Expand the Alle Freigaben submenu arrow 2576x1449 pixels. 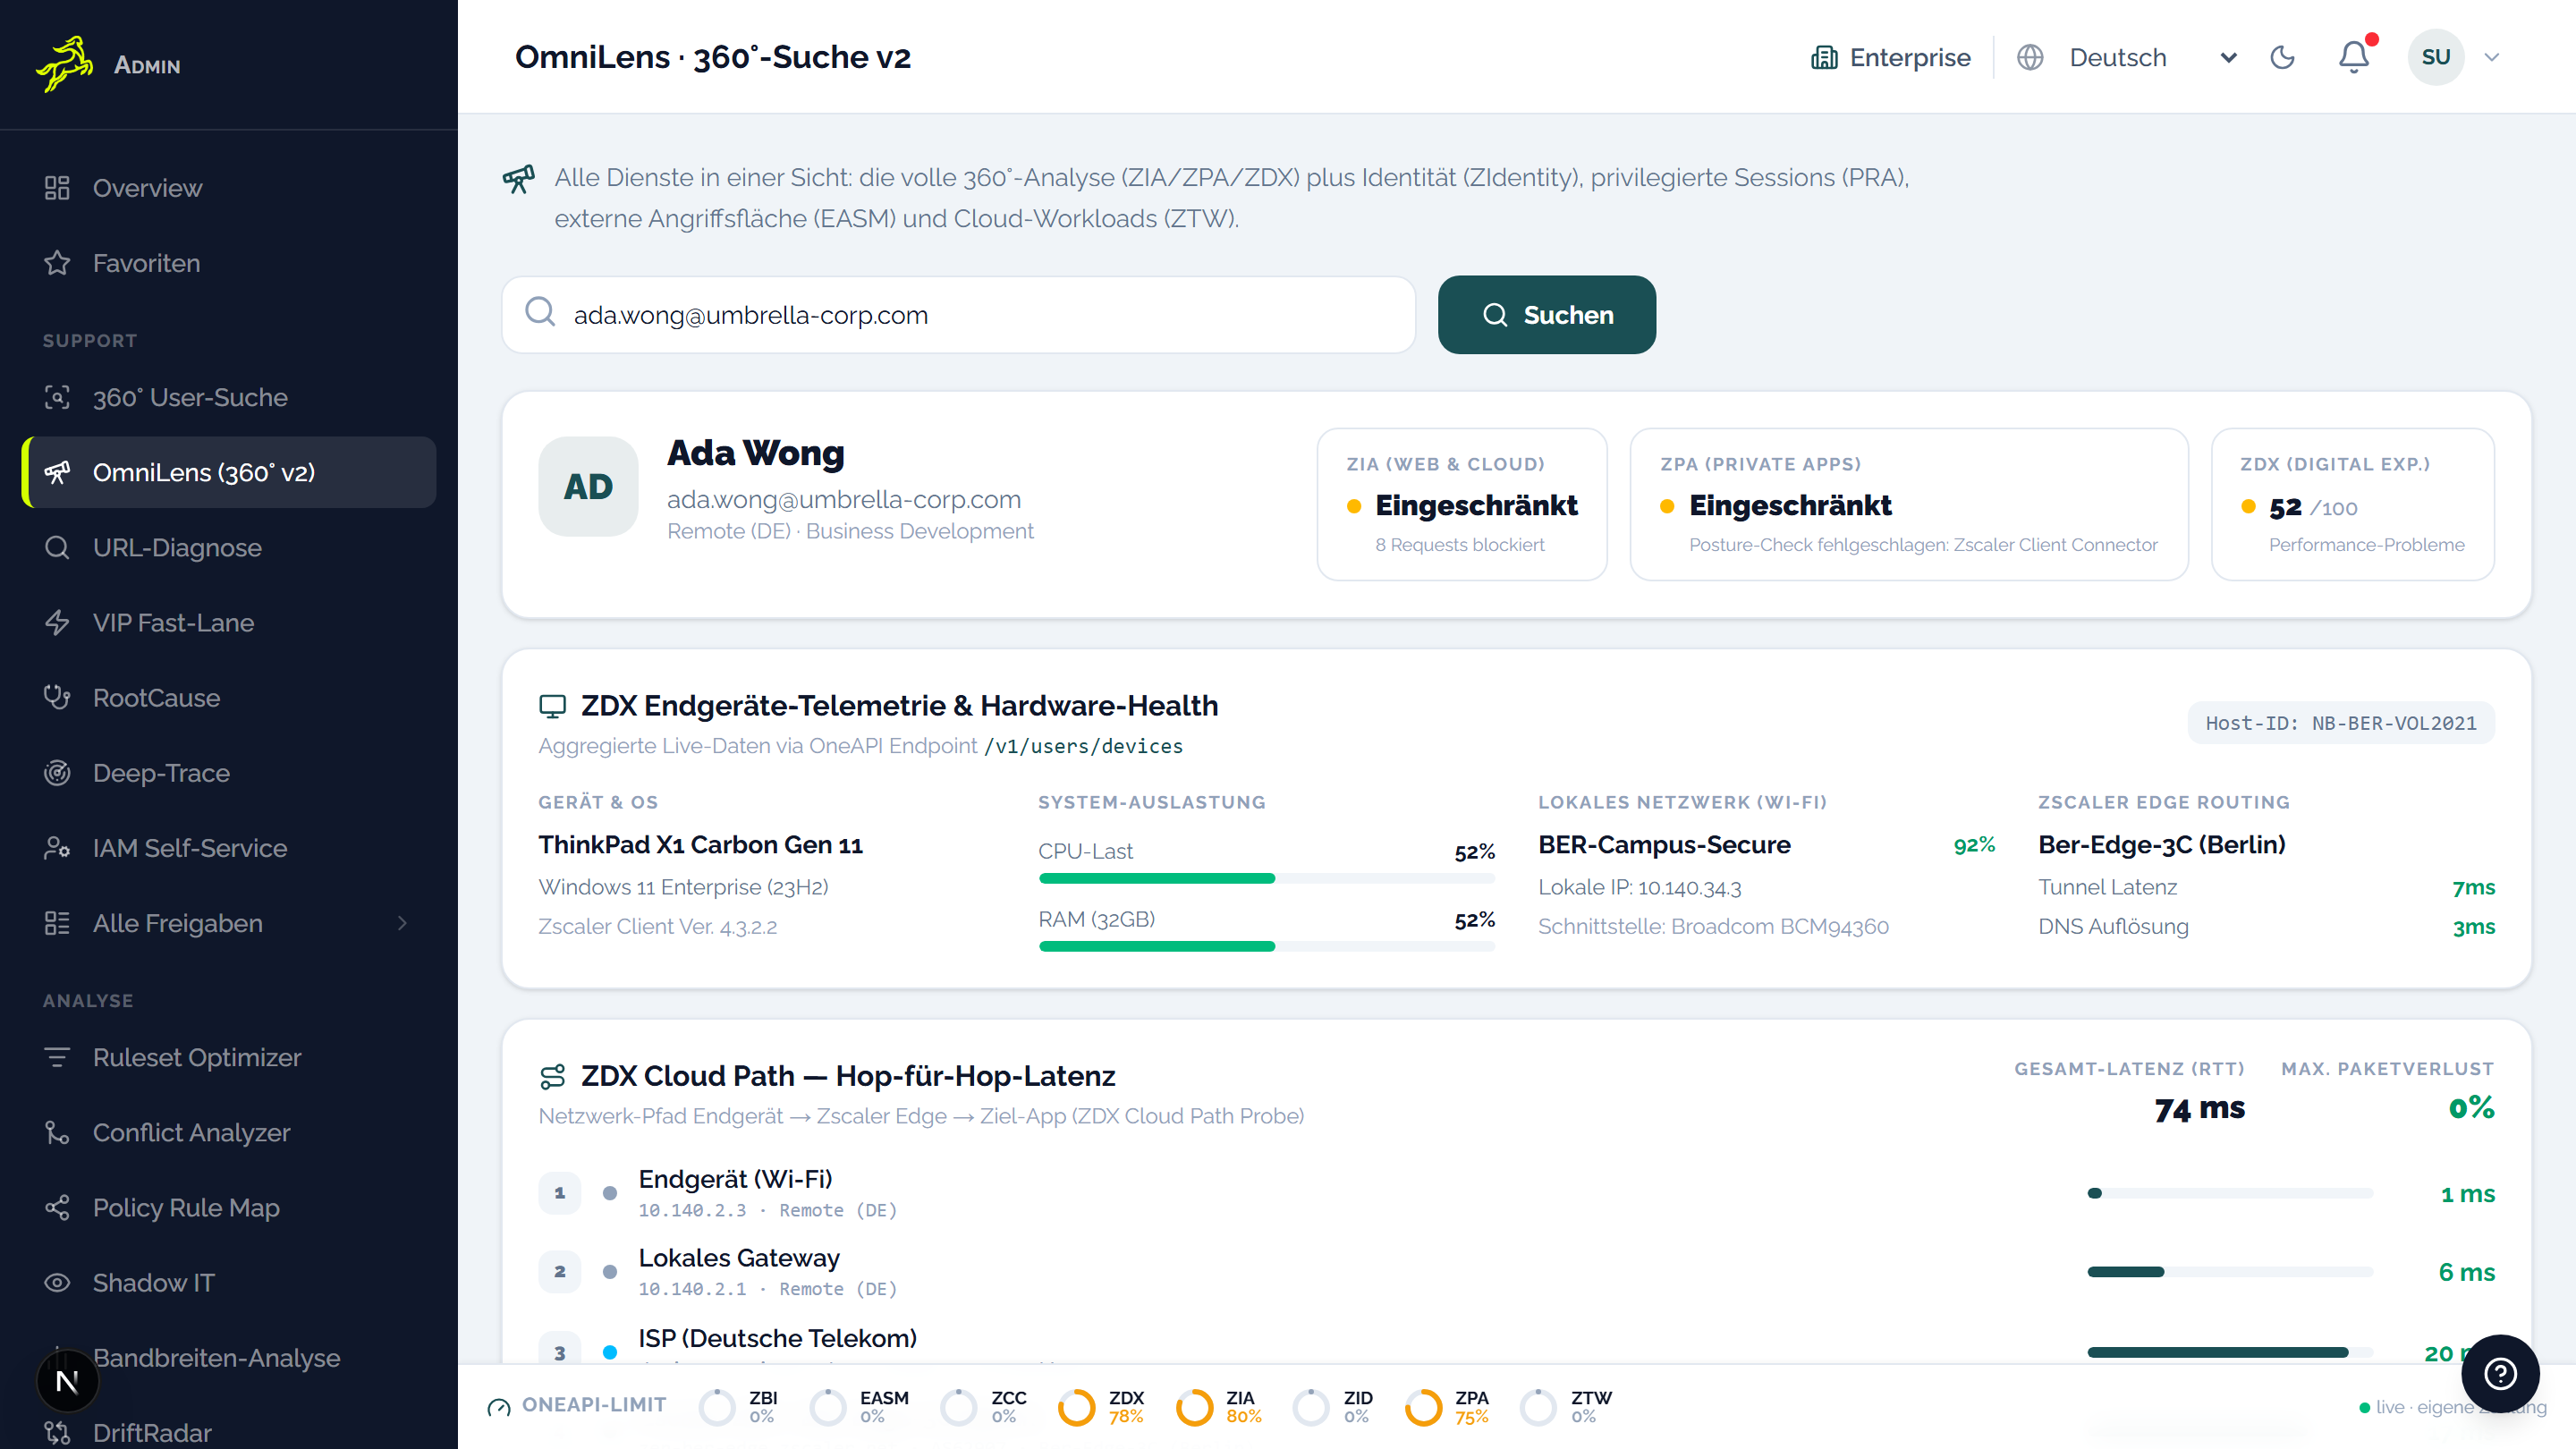tap(402, 923)
